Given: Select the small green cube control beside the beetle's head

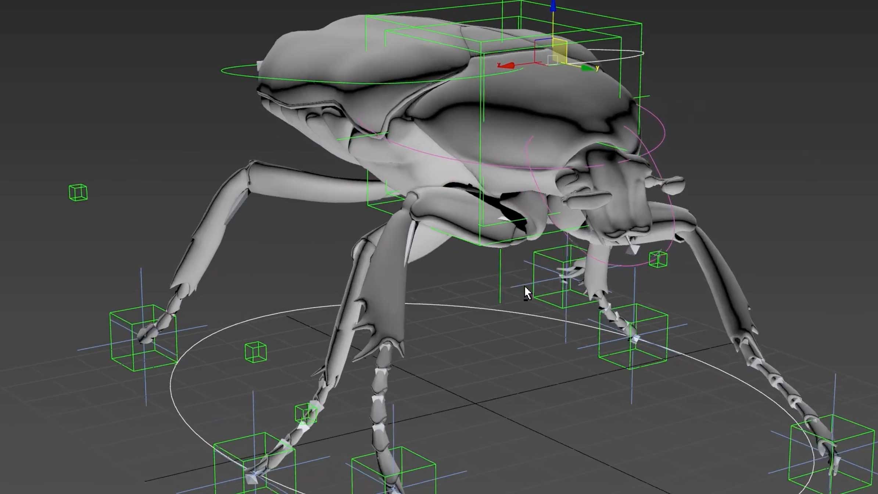Looking at the screenshot, I should click(x=658, y=259).
